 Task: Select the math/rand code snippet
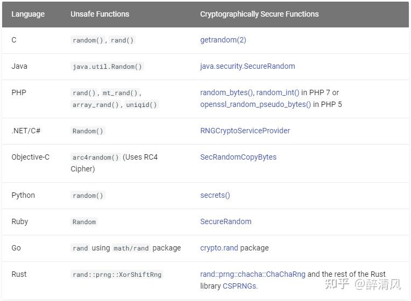click(131, 248)
